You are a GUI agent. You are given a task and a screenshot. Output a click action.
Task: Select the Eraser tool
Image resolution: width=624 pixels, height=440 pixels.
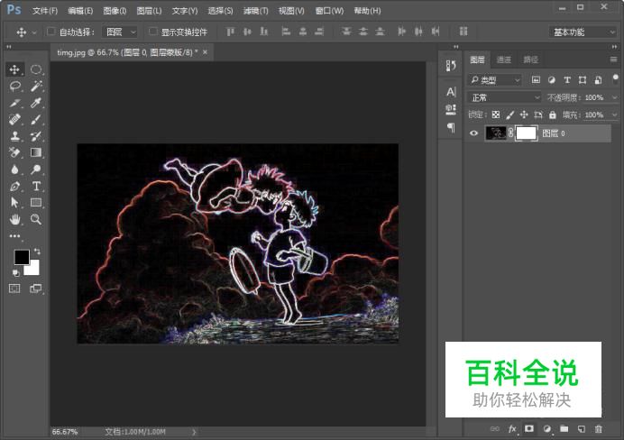click(15, 152)
